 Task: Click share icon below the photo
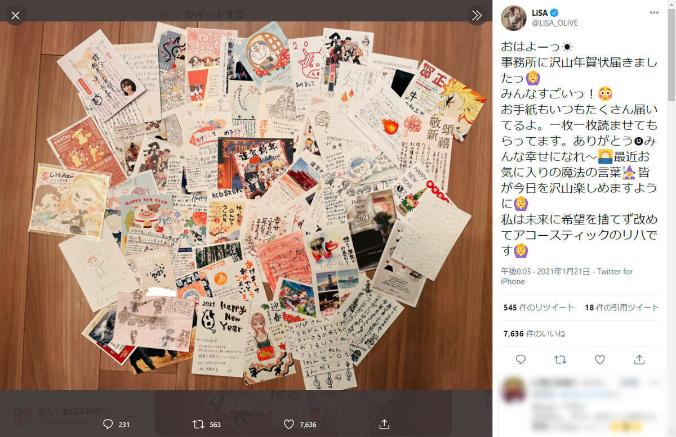[x=384, y=424]
